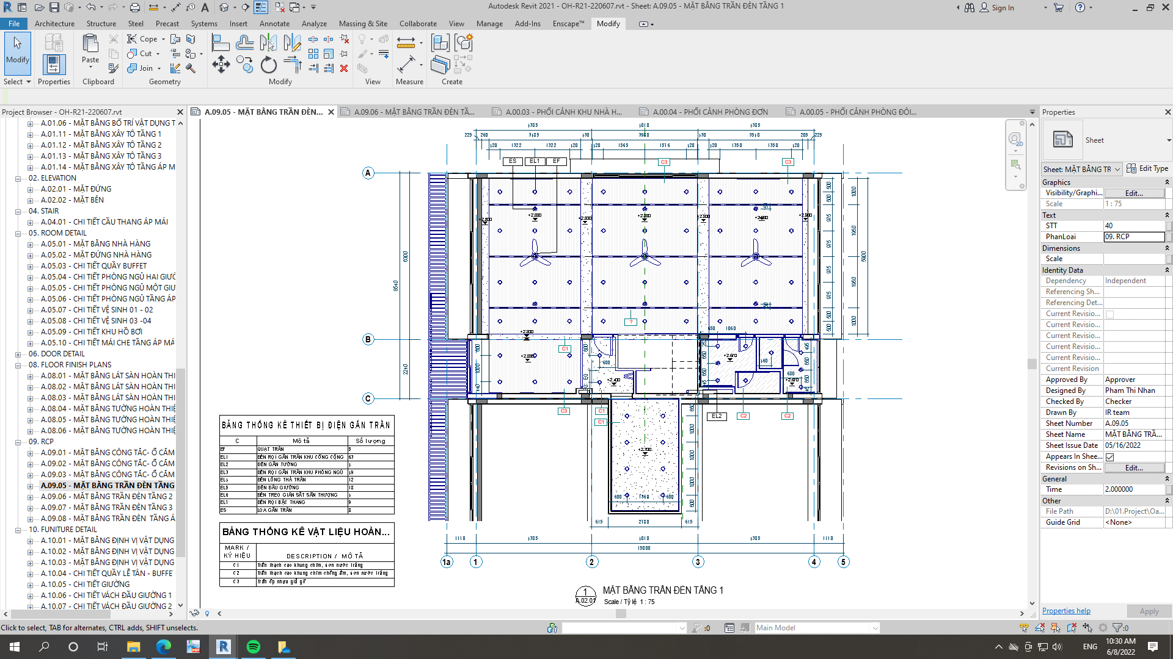The image size is (1173, 659).
Task: Select the Move tool in Modify panel
Action: click(221, 65)
